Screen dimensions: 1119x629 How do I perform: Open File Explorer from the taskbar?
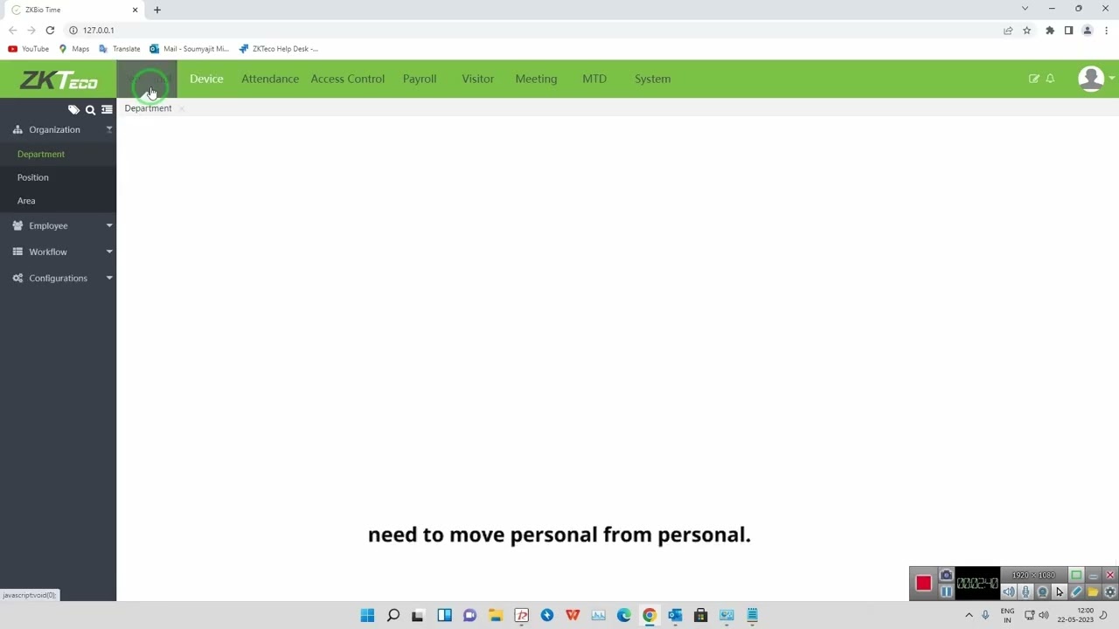(x=496, y=615)
